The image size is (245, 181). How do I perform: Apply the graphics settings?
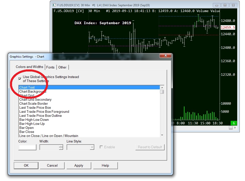click(x=79, y=165)
